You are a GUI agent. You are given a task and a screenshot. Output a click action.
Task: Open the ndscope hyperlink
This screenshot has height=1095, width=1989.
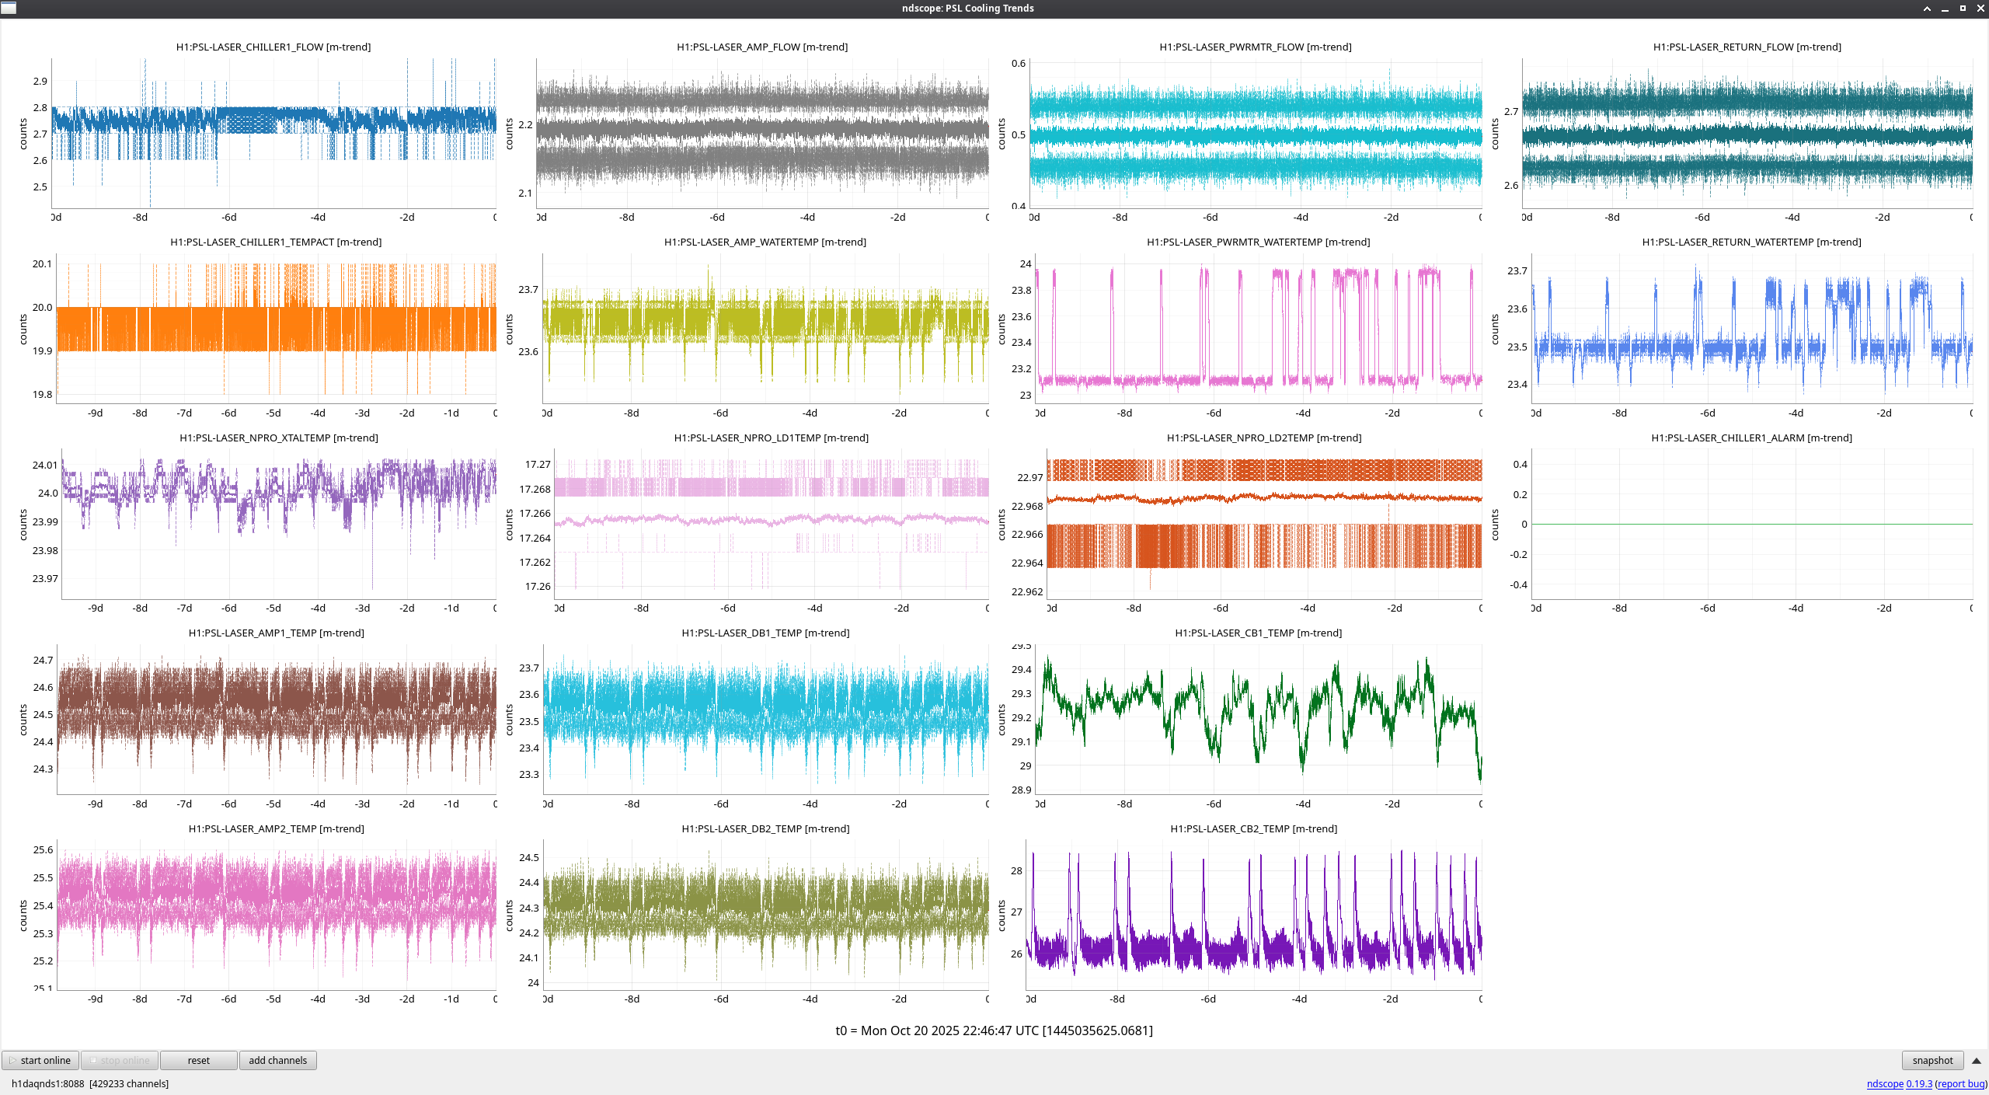click(x=1885, y=1083)
